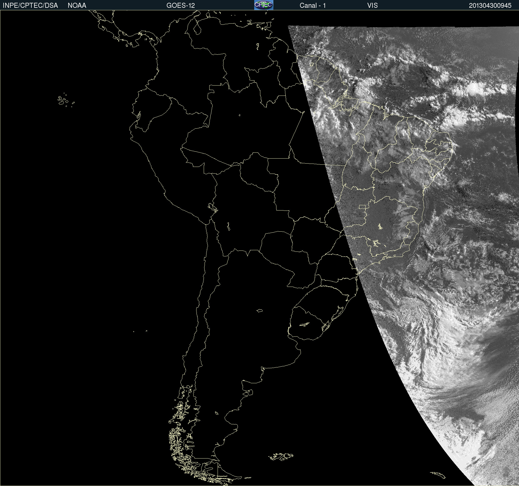Click the NOAA label

tap(77, 6)
